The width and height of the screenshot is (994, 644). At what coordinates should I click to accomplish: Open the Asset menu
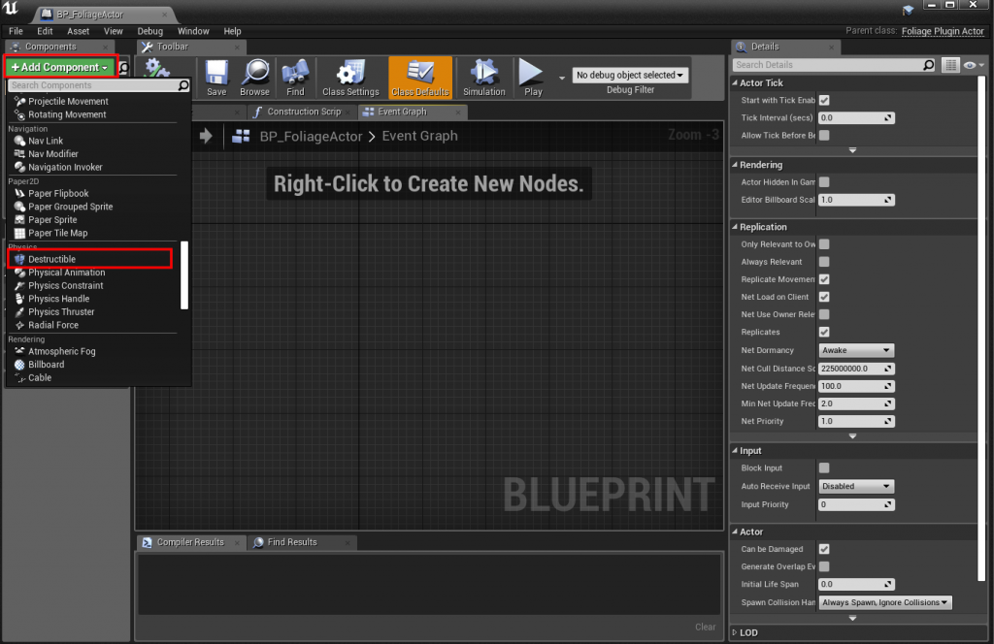78,31
